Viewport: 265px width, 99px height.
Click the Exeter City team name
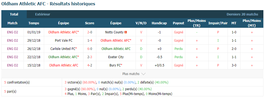coord(116,57)
